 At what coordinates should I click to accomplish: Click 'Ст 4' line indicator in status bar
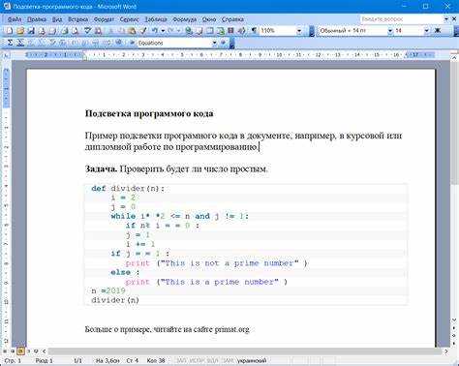133,360
